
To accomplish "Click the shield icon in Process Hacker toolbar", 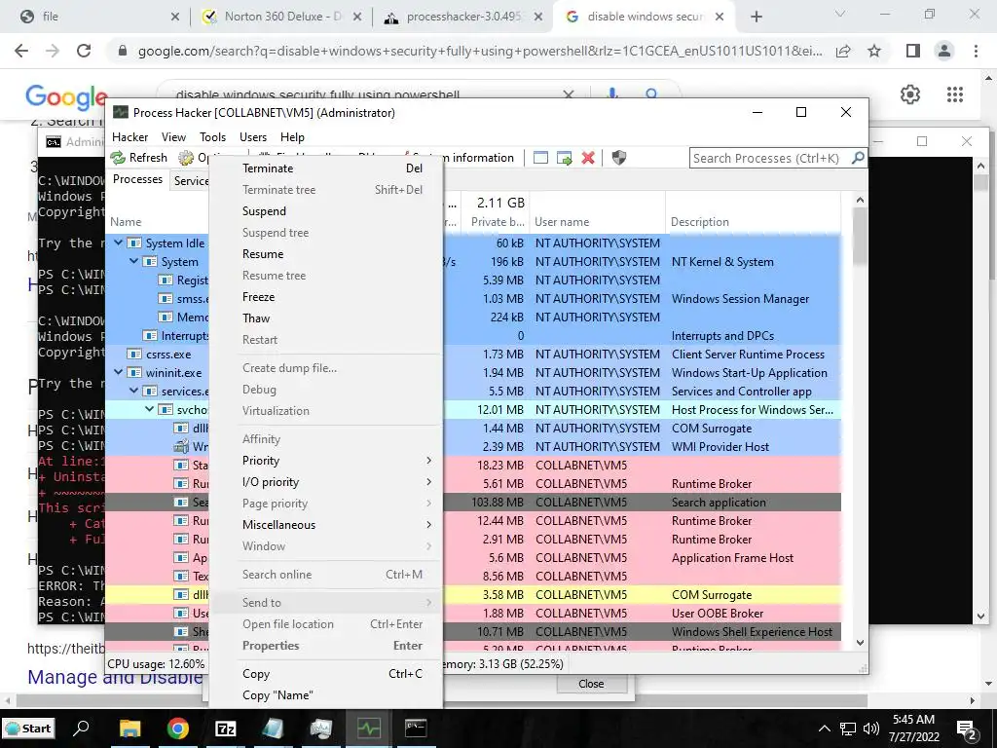I will (618, 158).
